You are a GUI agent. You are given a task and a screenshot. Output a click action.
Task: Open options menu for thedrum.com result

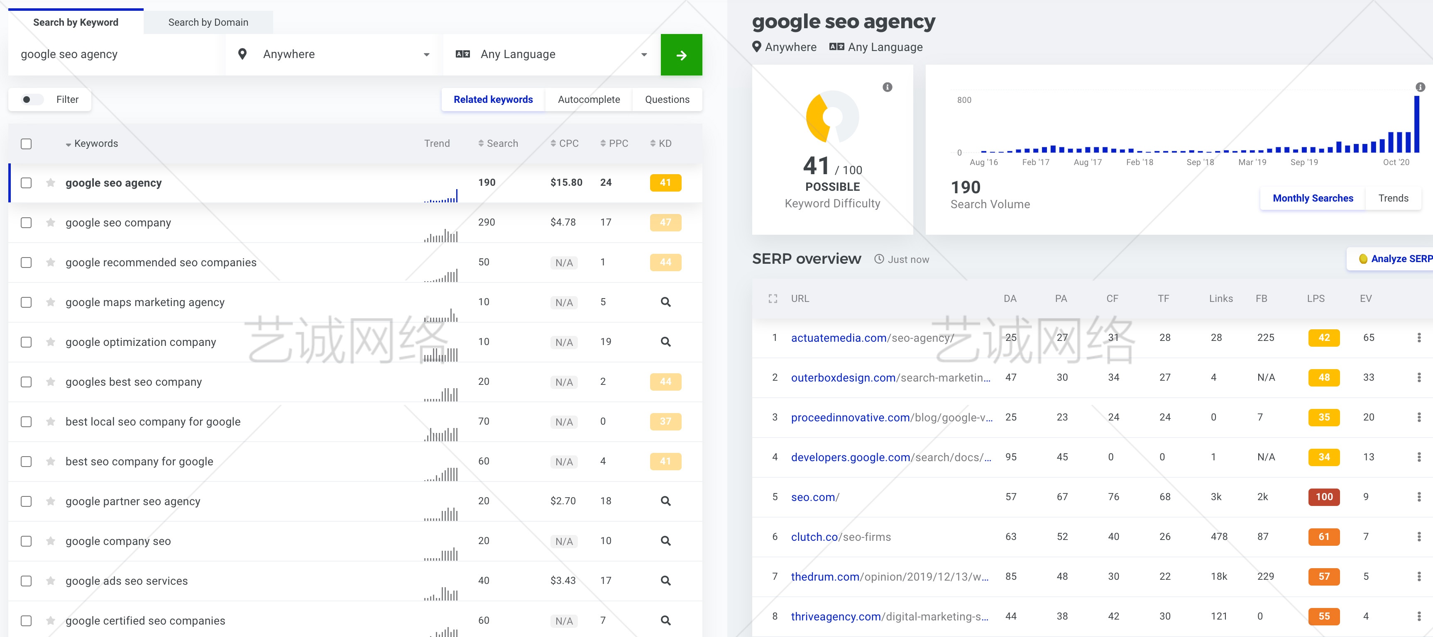click(x=1418, y=577)
